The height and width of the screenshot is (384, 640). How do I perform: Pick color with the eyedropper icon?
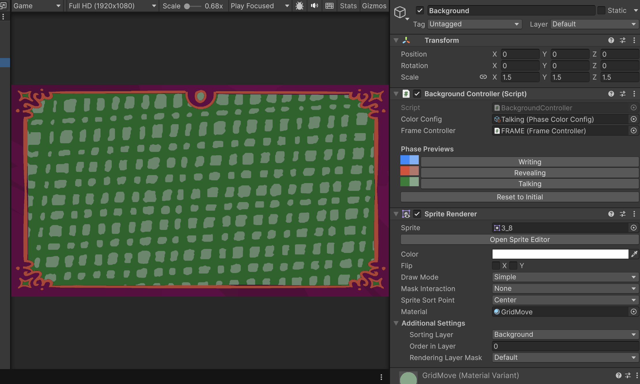click(634, 254)
